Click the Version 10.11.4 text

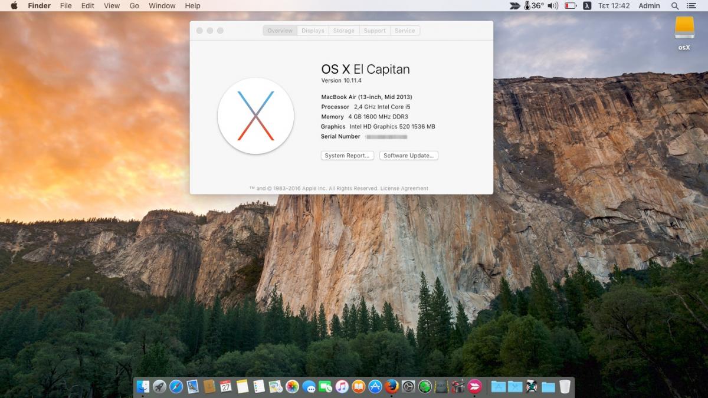point(341,81)
